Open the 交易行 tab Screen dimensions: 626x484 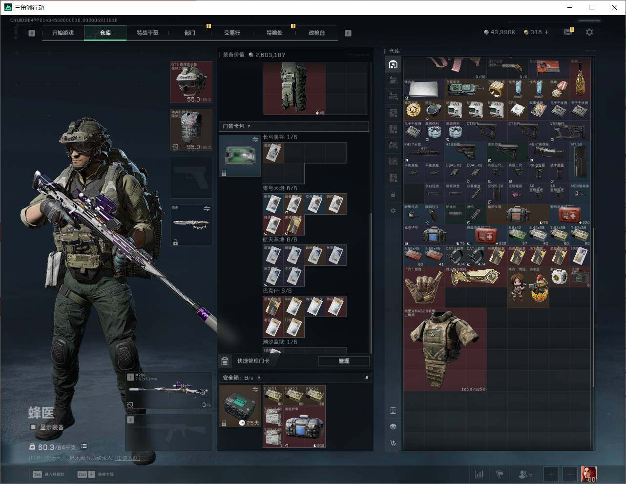232,33
